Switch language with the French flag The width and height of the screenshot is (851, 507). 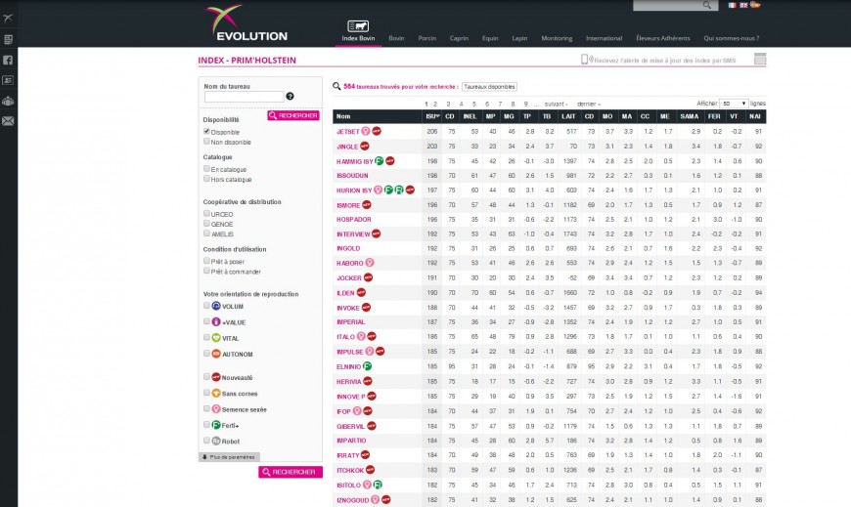coord(732,5)
